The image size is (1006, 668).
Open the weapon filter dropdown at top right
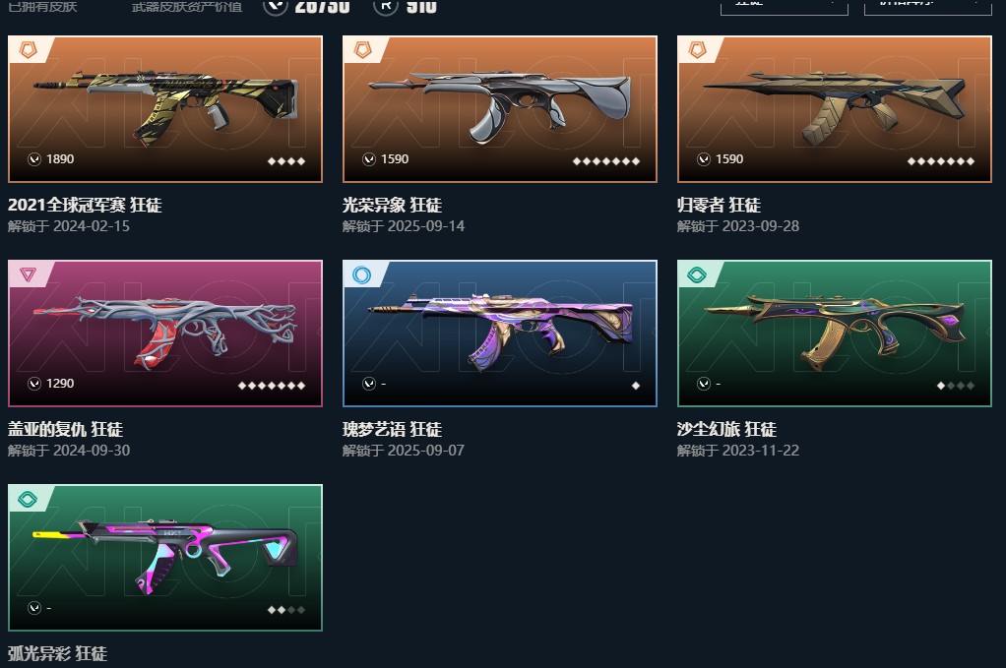coord(784,7)
